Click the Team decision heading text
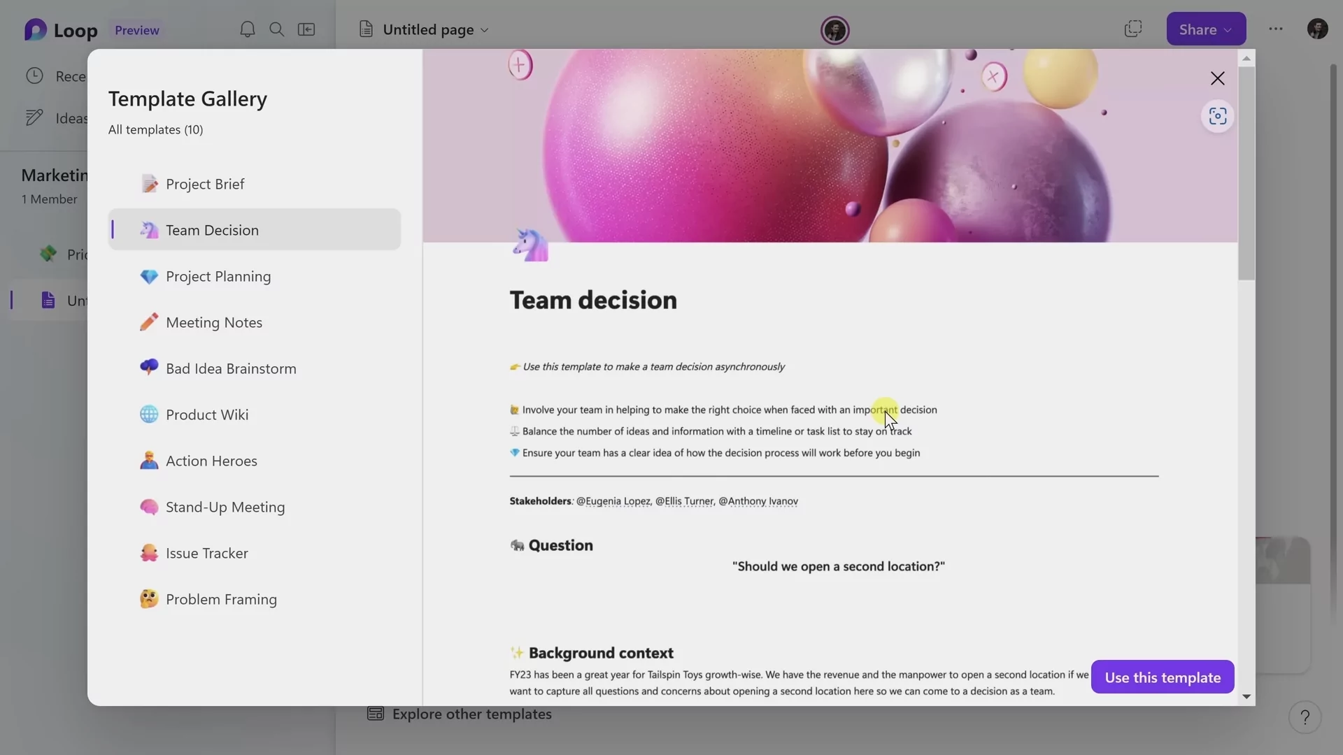The width and height of the screenshot is (1343, 755). coord(593,300)
